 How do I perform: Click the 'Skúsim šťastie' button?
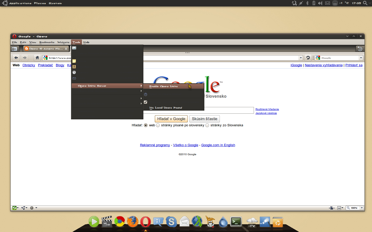[205, 119]
